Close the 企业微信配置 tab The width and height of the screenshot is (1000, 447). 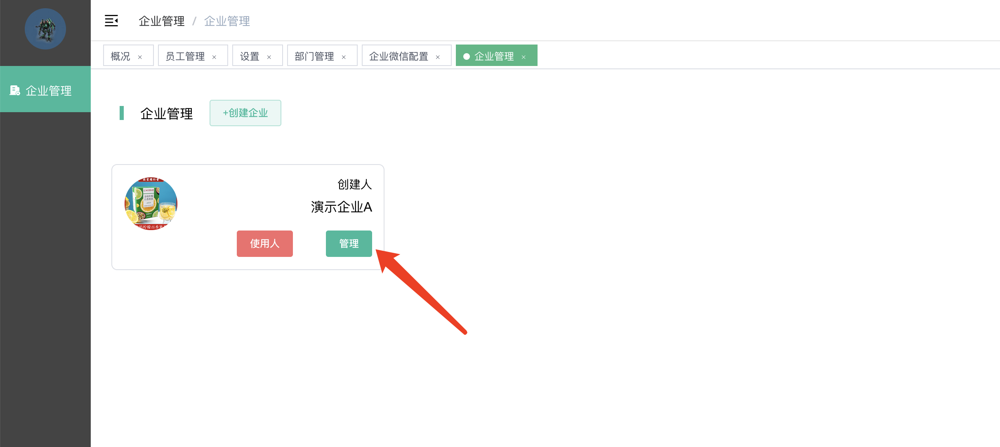[x=438, y=57]
